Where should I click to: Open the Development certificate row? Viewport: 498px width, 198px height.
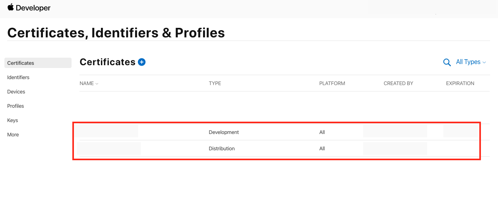pos(224,132)
